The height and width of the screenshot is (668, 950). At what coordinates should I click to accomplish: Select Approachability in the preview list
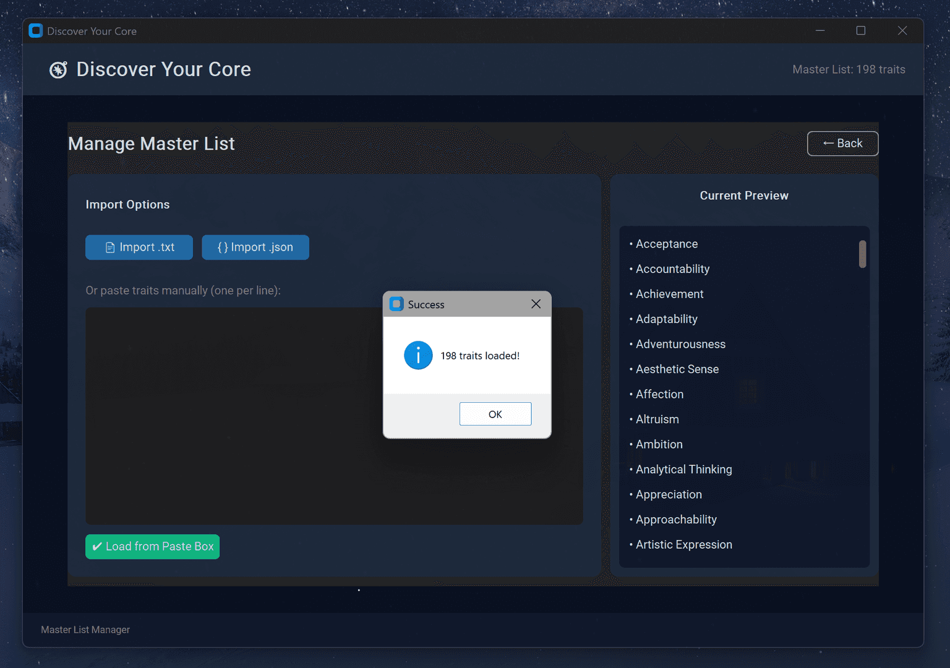[677, 520]
